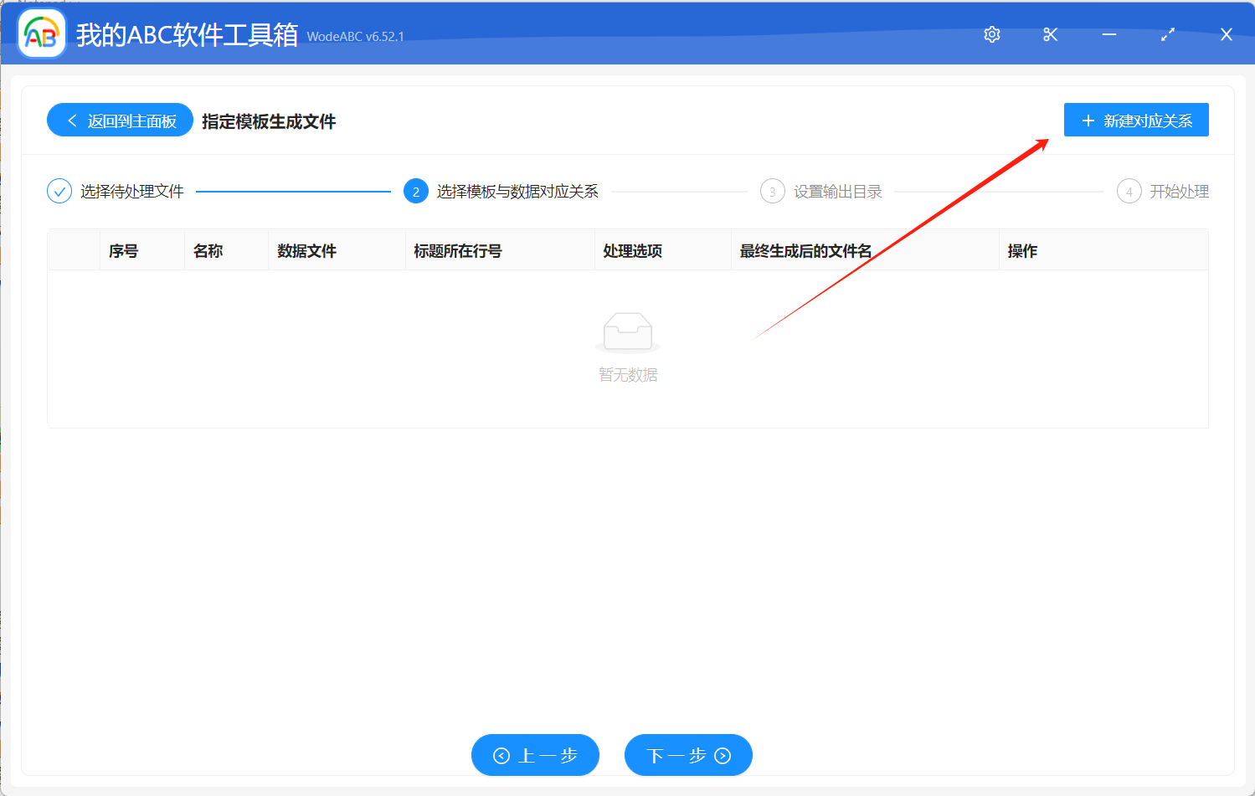Click the plus icon on 新建对应关系 button
1255x796 pixels.
[1088, 120]
